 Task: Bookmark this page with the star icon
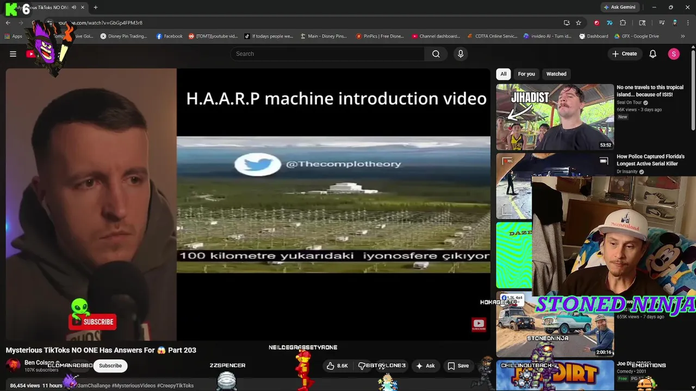(579, 23)
